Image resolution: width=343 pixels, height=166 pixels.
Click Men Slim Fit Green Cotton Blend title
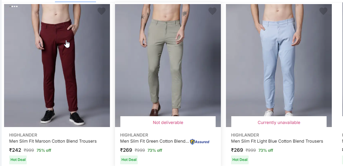point(154,141)
